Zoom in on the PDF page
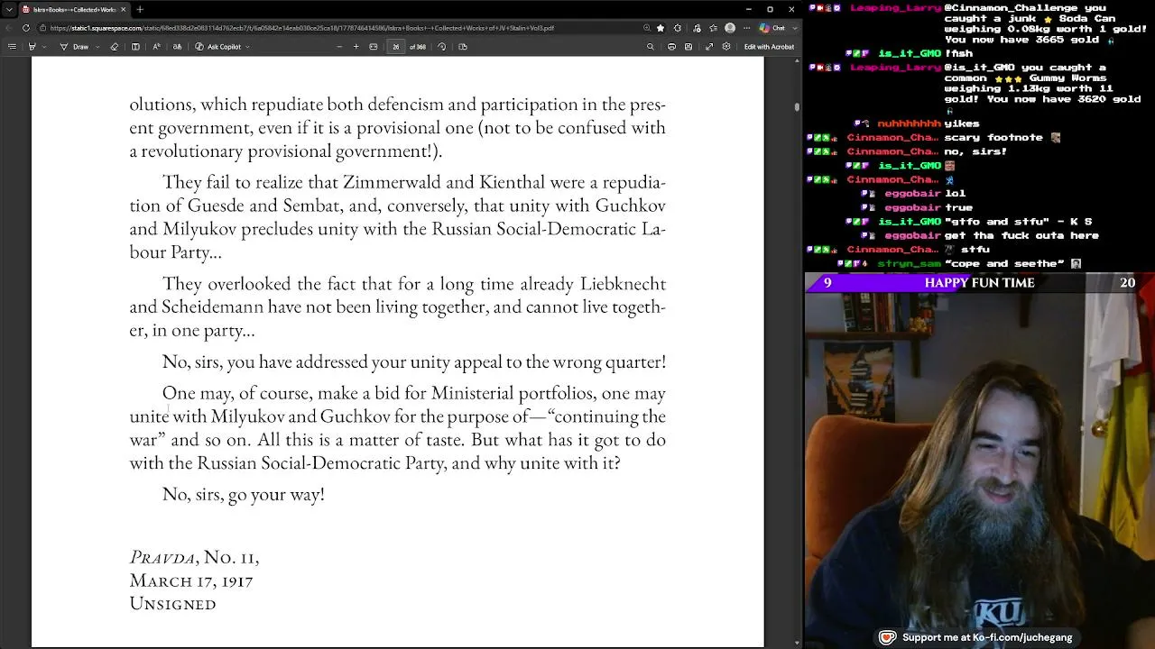This screenshot has height=649, width=1155. point(356,47)
